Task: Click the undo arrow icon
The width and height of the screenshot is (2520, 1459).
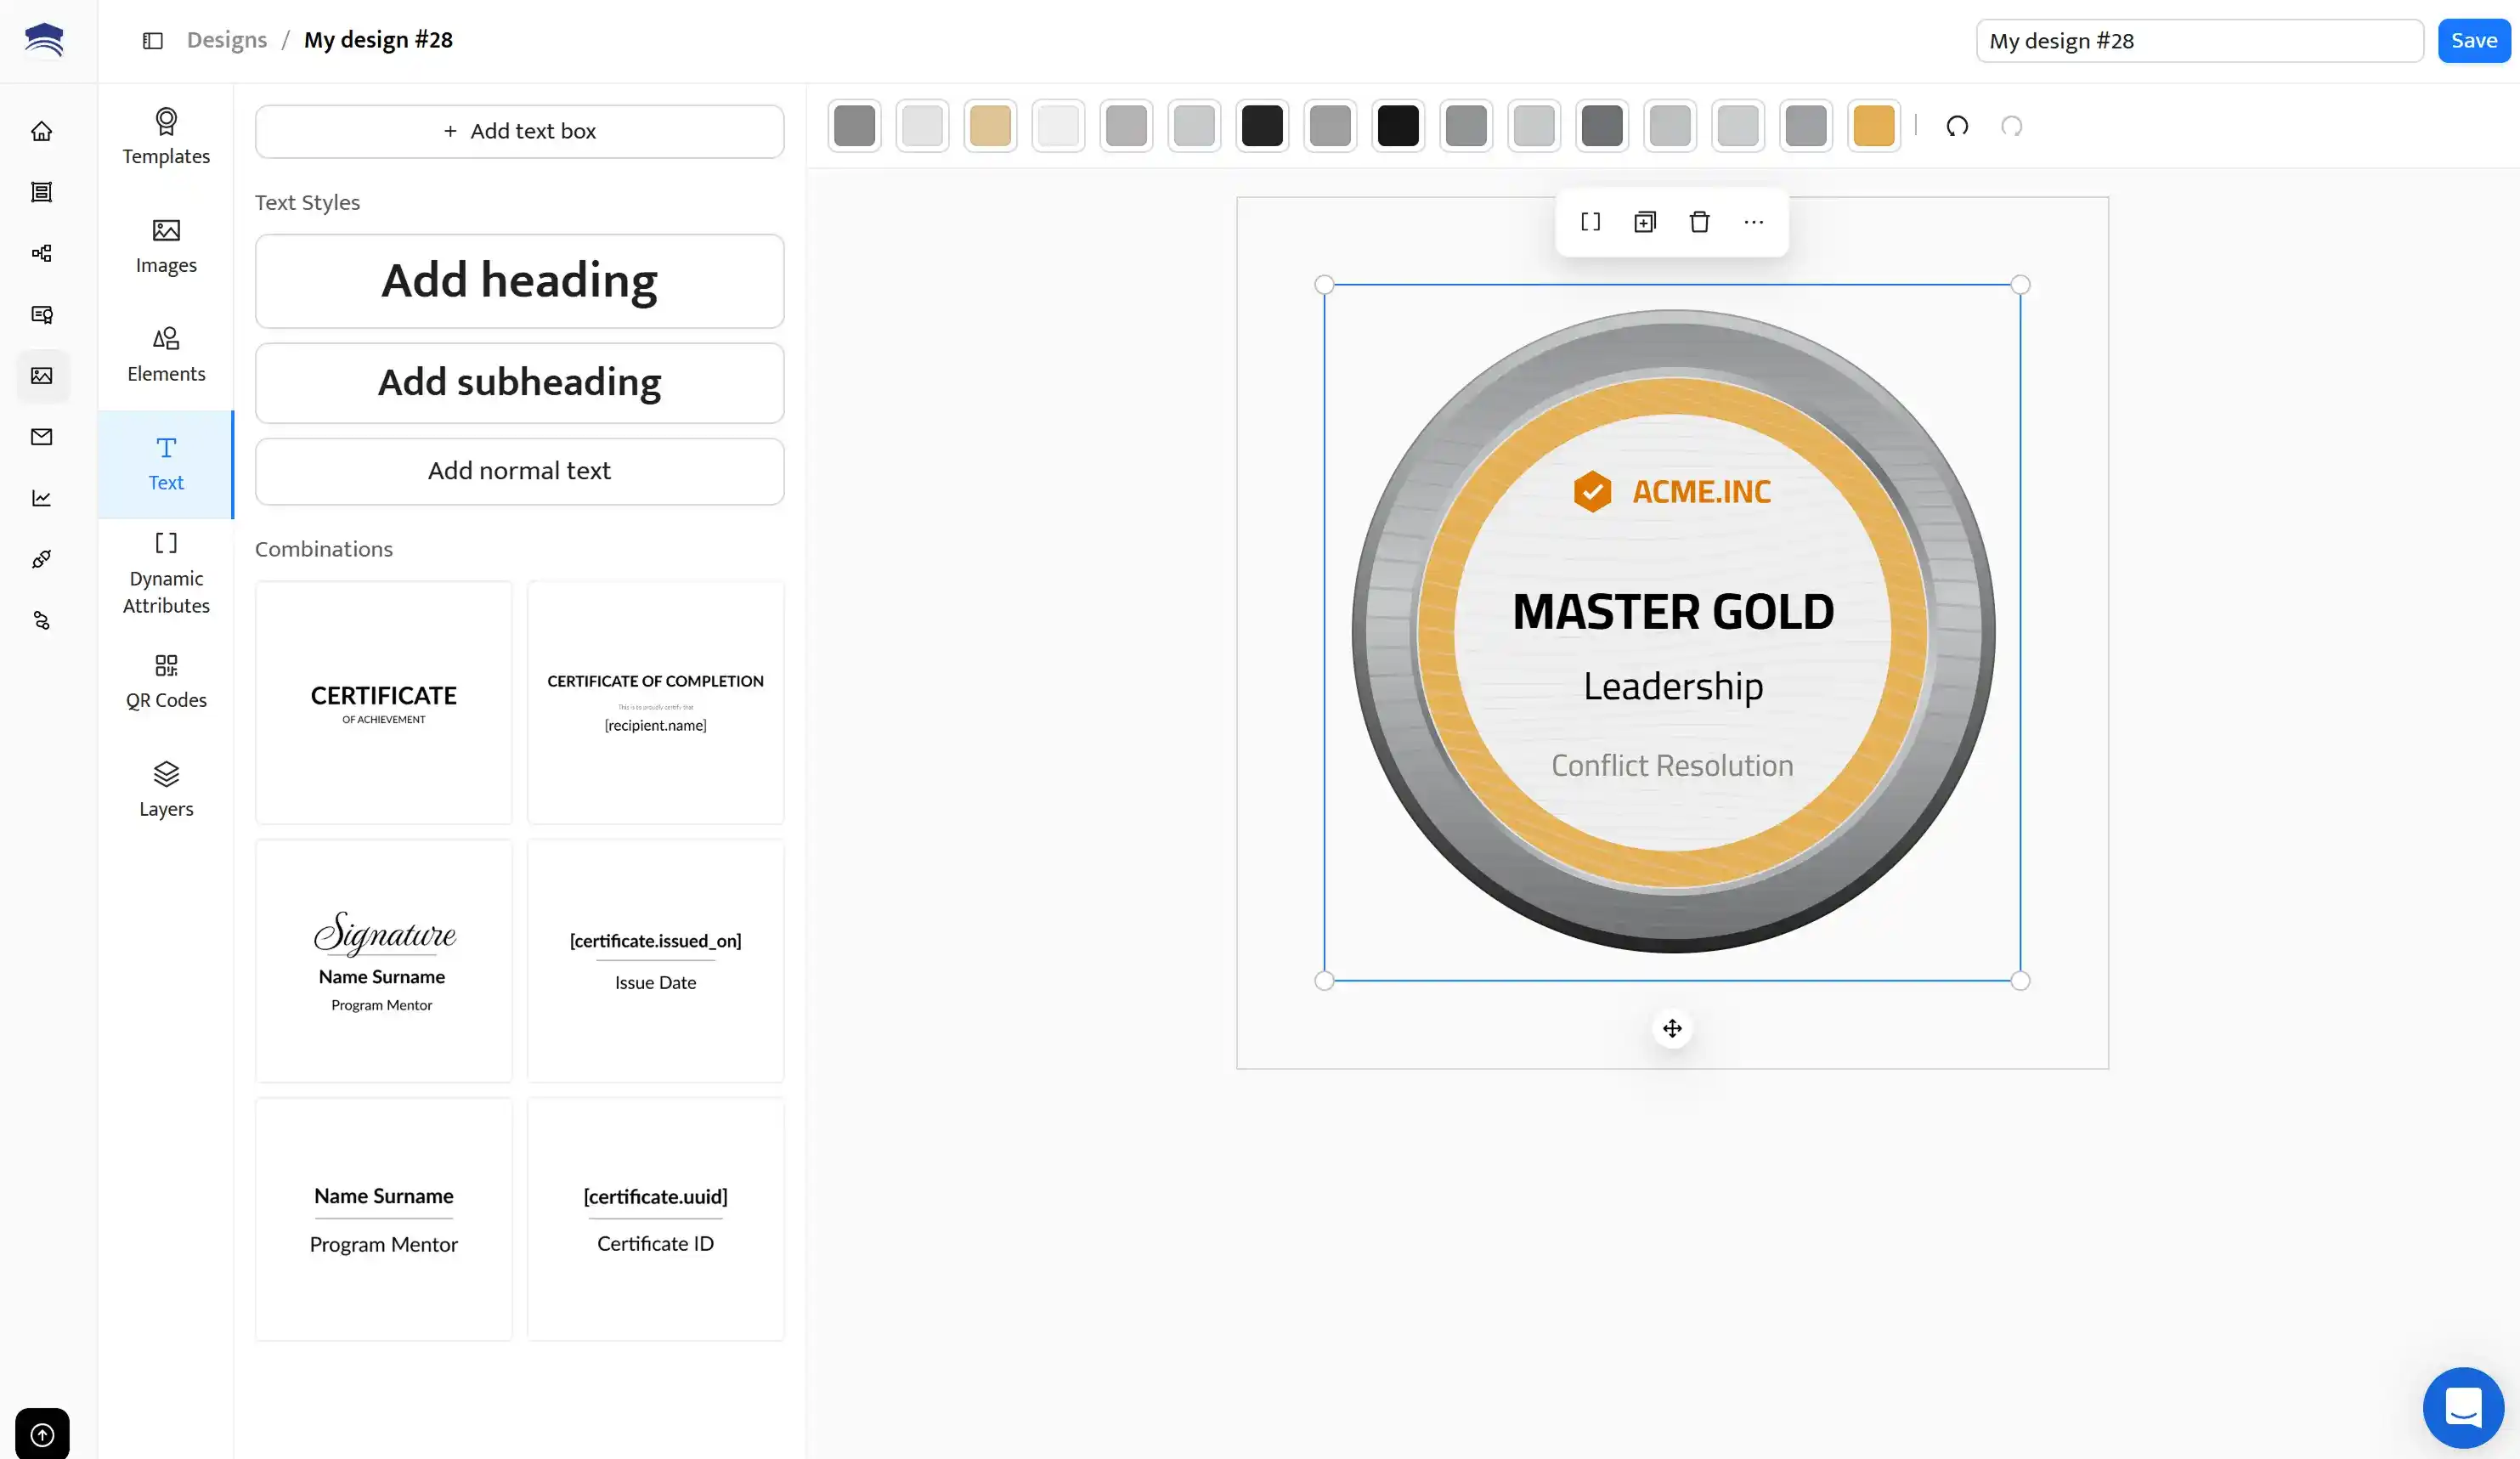Action: (x=1957, y=126)
